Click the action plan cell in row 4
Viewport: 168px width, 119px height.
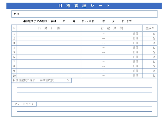pyautogui.click(x=49, y=48)
